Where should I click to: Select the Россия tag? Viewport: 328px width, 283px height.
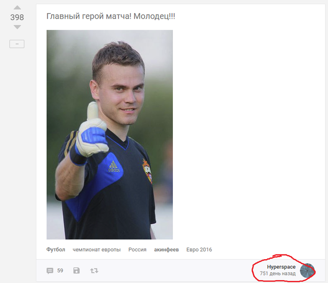[137, 249]
